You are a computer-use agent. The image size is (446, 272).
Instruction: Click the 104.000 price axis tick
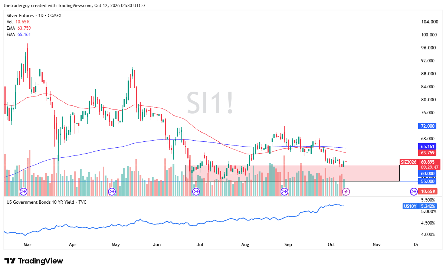point(430,22)
